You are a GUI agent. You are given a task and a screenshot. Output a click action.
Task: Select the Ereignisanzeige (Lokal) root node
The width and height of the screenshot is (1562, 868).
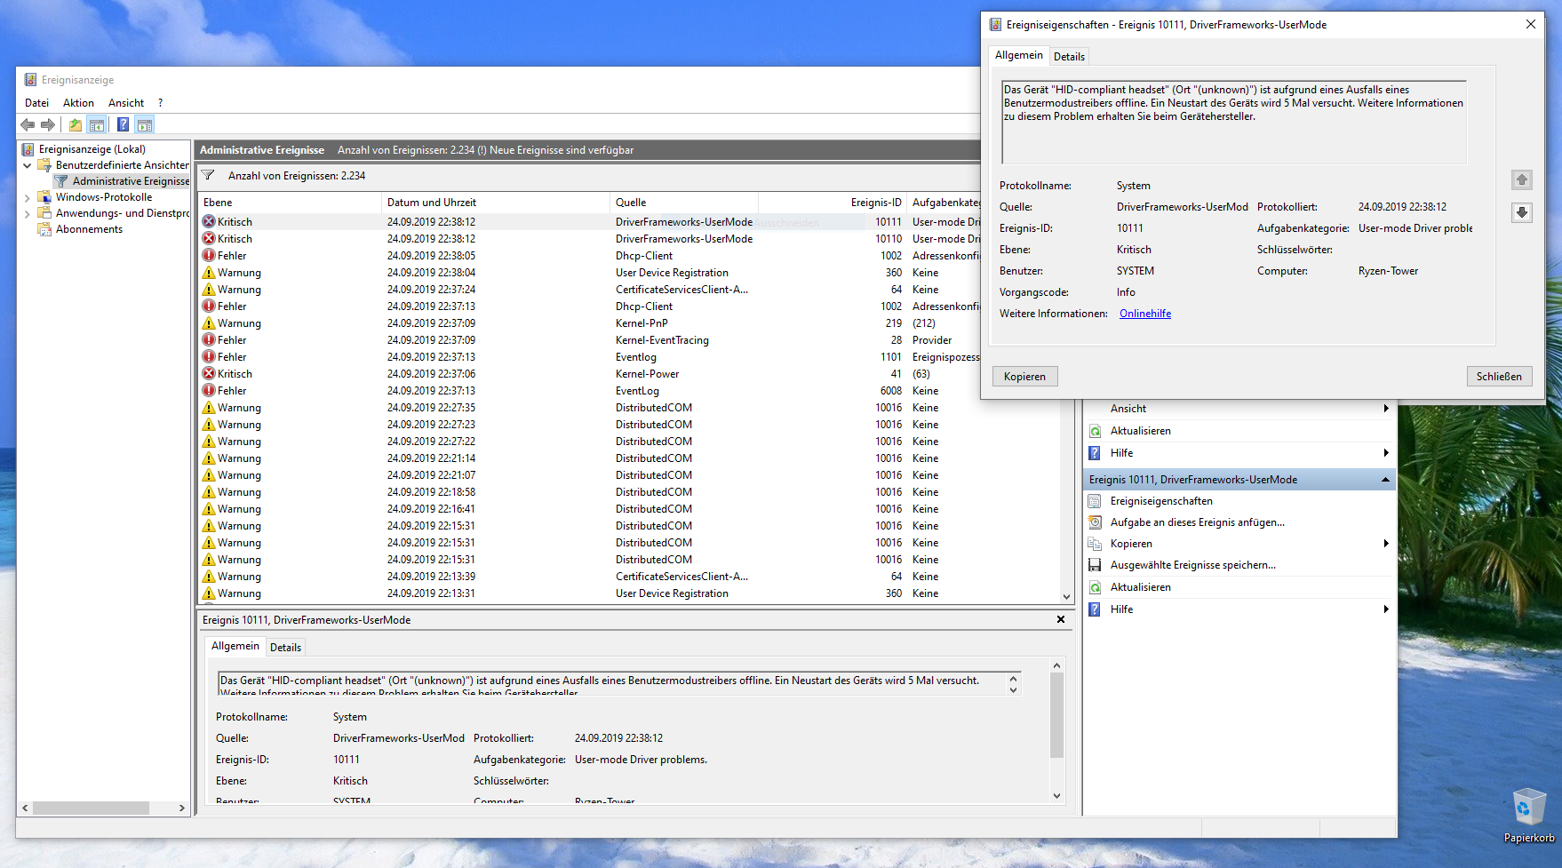92,149
